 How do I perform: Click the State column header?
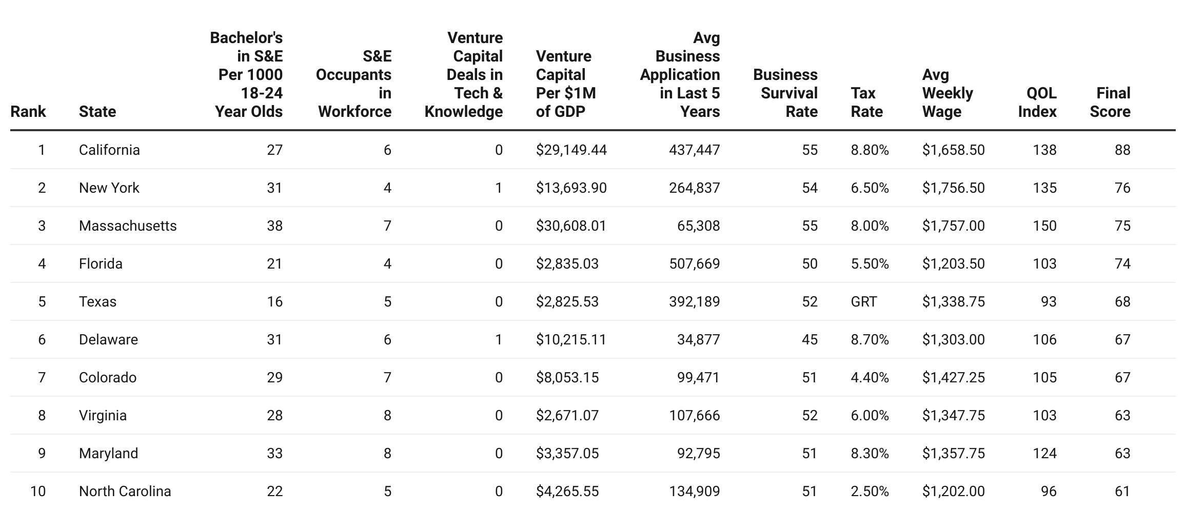point(97,112)
